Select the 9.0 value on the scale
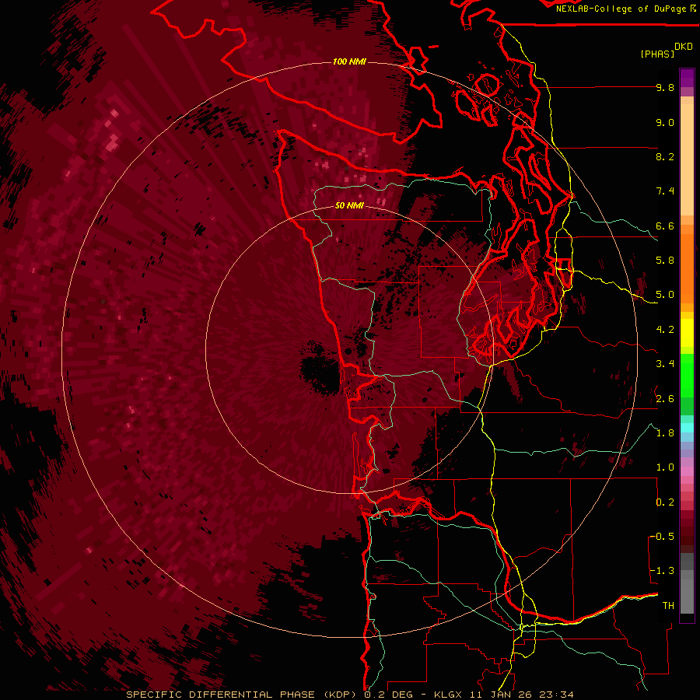The width and height of the screenshot is (700, 700). [665, 122]
